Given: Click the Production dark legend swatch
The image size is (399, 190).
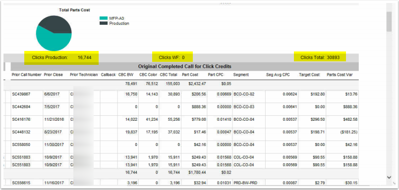Looking at the screenshot, I should [x=104, y=23].
